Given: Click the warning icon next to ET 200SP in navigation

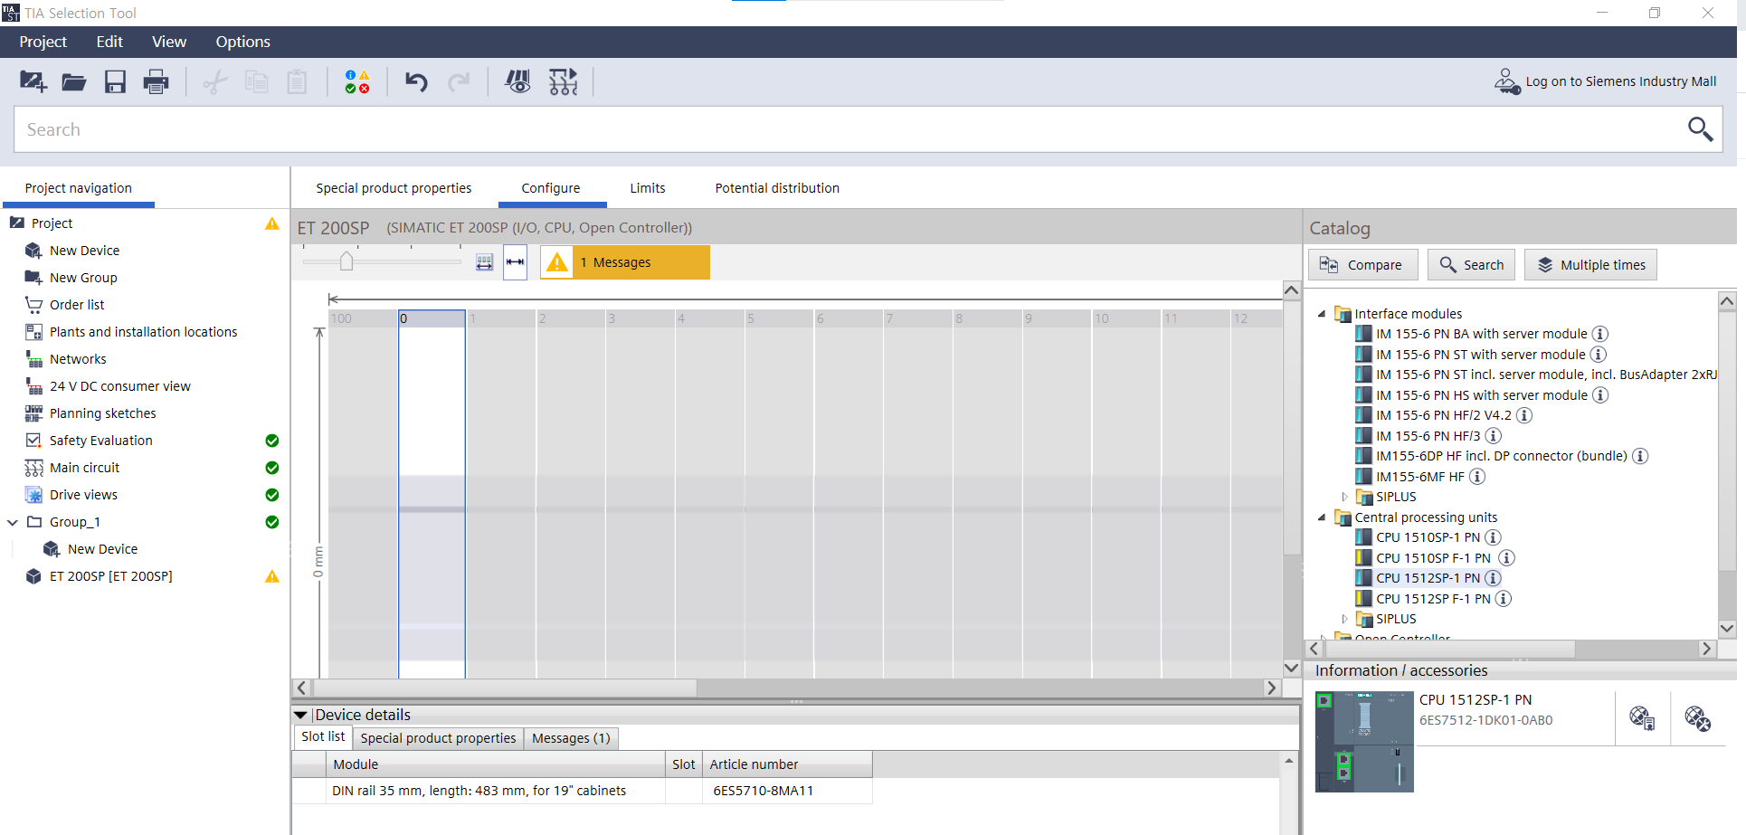Looking at the screenshot, I should (271, 576).
